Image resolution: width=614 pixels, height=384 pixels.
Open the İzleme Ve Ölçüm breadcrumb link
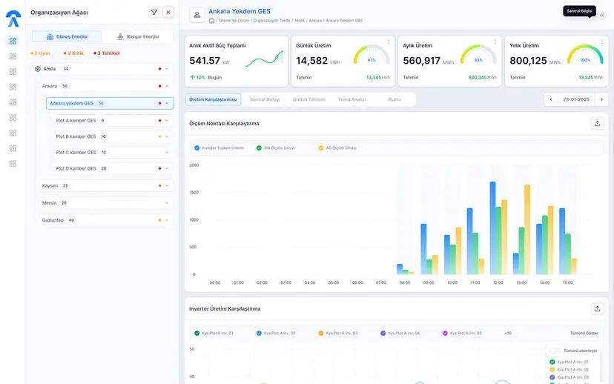point(234,20)
